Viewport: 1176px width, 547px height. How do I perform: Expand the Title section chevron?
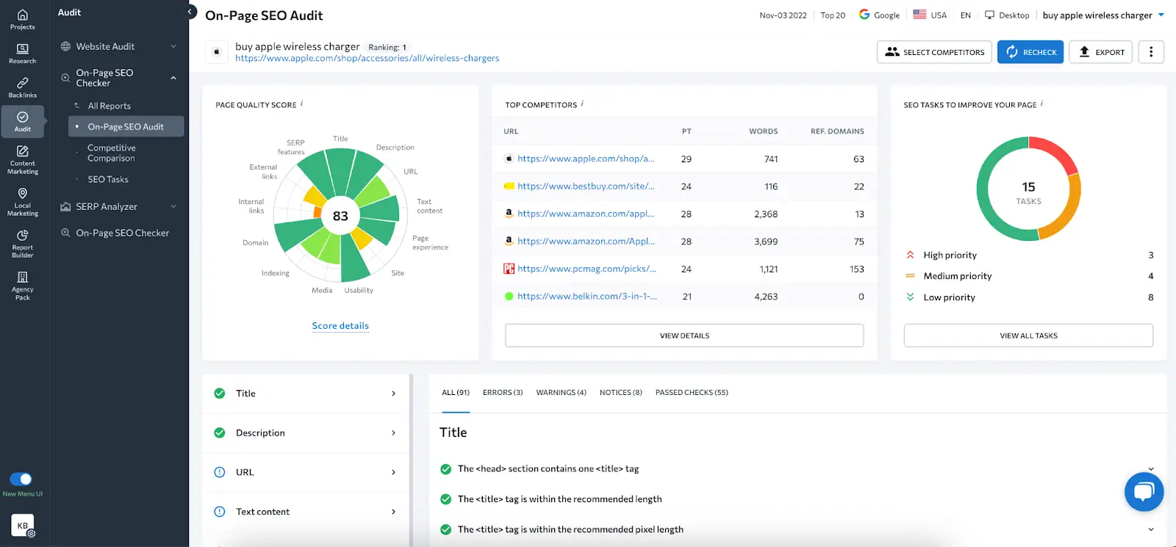point(393,394)
